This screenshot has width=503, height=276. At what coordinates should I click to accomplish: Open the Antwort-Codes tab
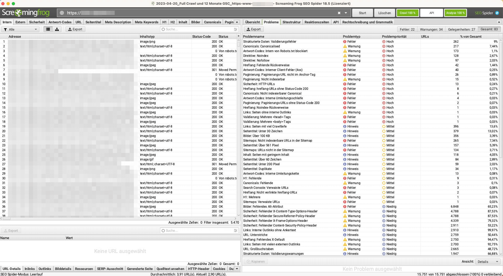pyautogui.click(x=60, y=22)
